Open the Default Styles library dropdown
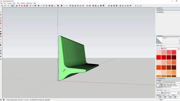 [x=178, y=93]
